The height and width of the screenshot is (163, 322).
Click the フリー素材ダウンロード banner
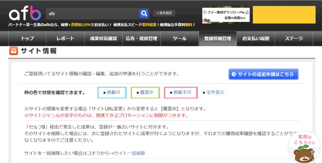[x=226, y=15]
